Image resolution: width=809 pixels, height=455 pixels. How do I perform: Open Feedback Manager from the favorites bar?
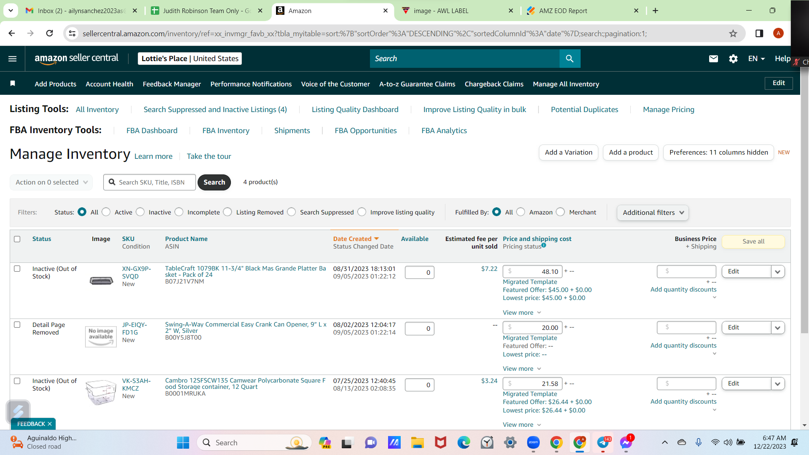tap(172, 84)
